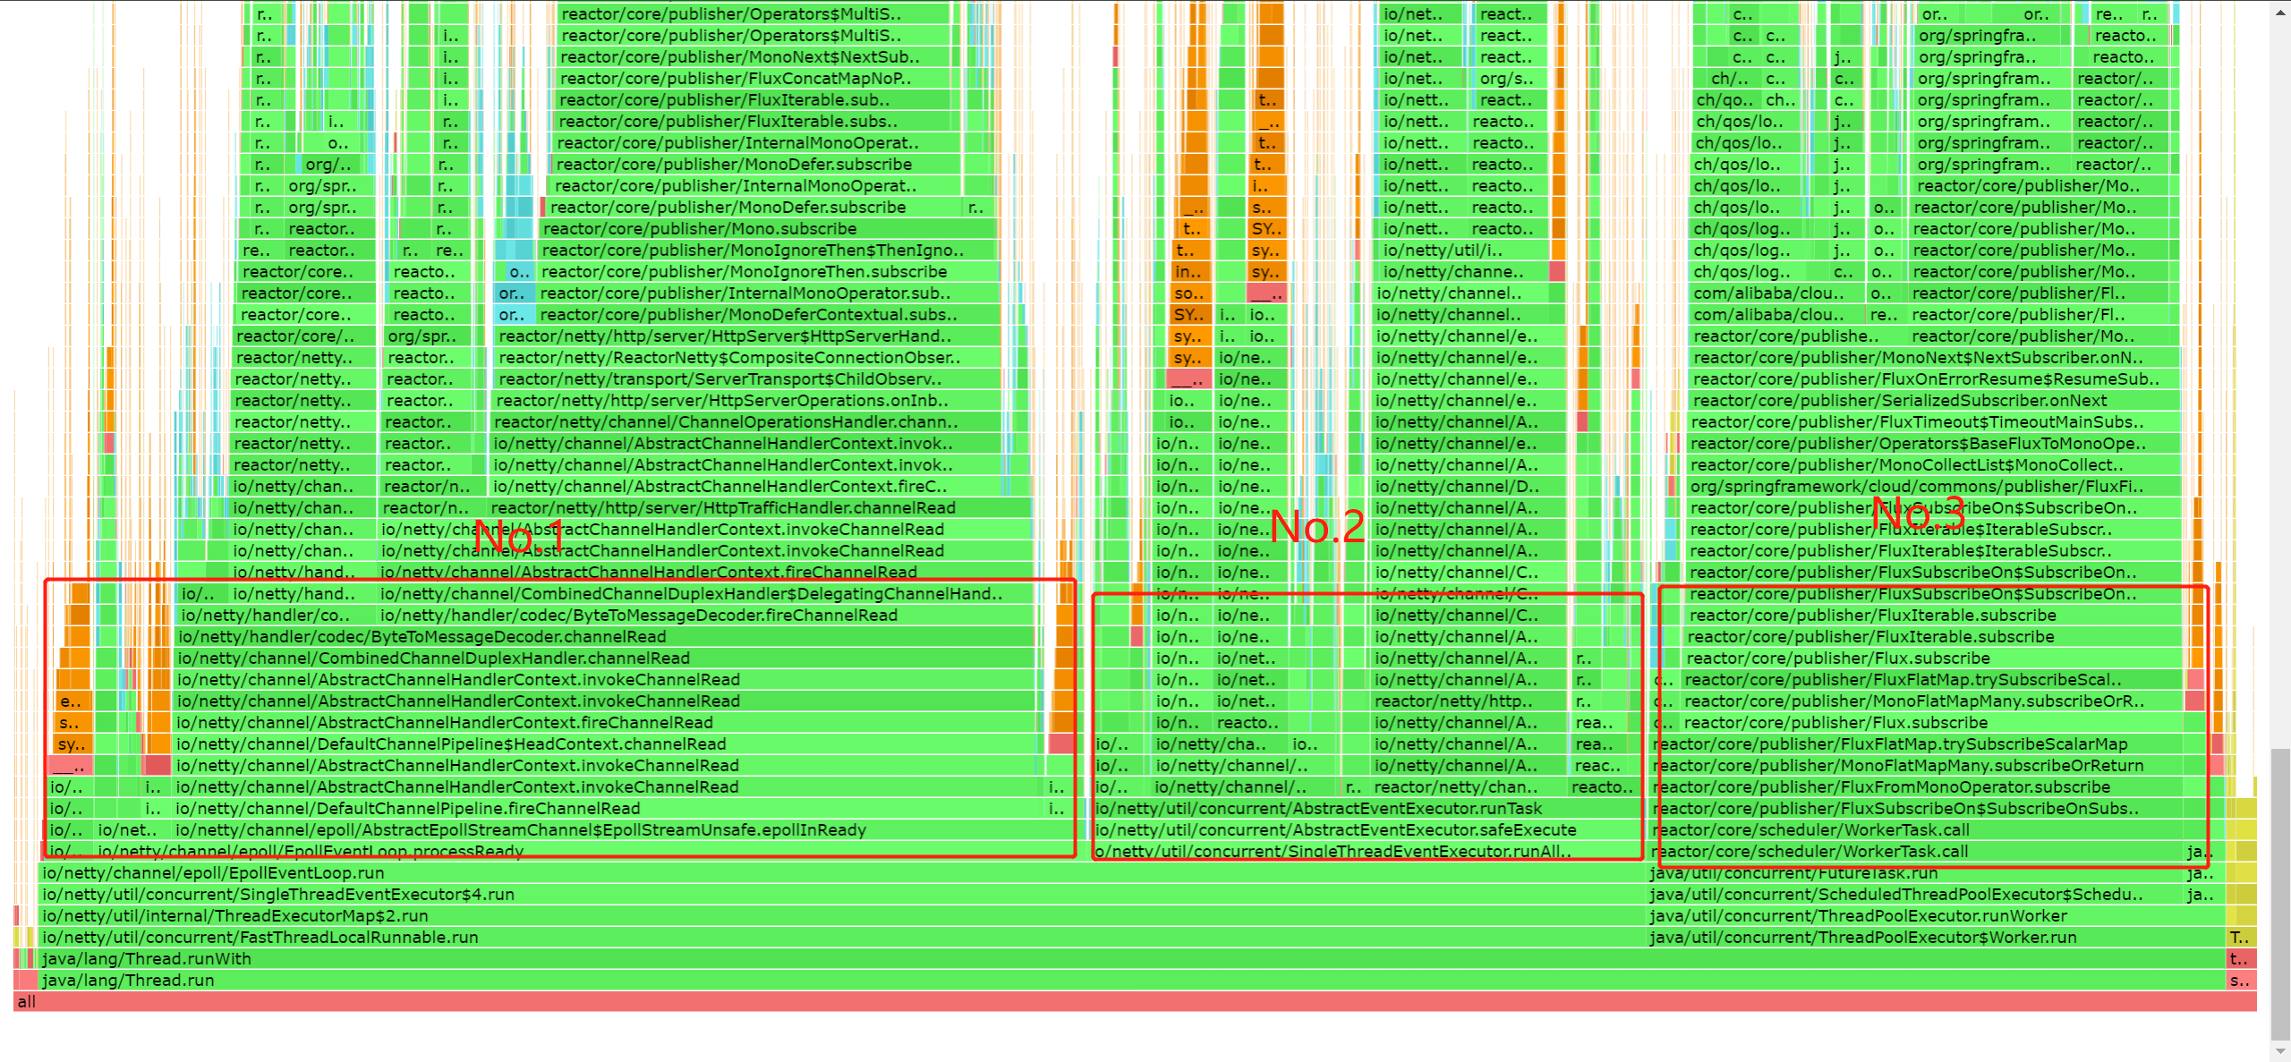Click Operators$BaseFluxToMonoOpe.. frame
The height and width of the screenshot is (1062, 2291).
[1933, 443]
